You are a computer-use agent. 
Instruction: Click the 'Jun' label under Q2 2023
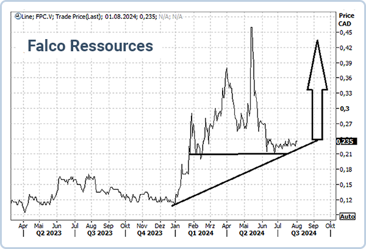57,226
